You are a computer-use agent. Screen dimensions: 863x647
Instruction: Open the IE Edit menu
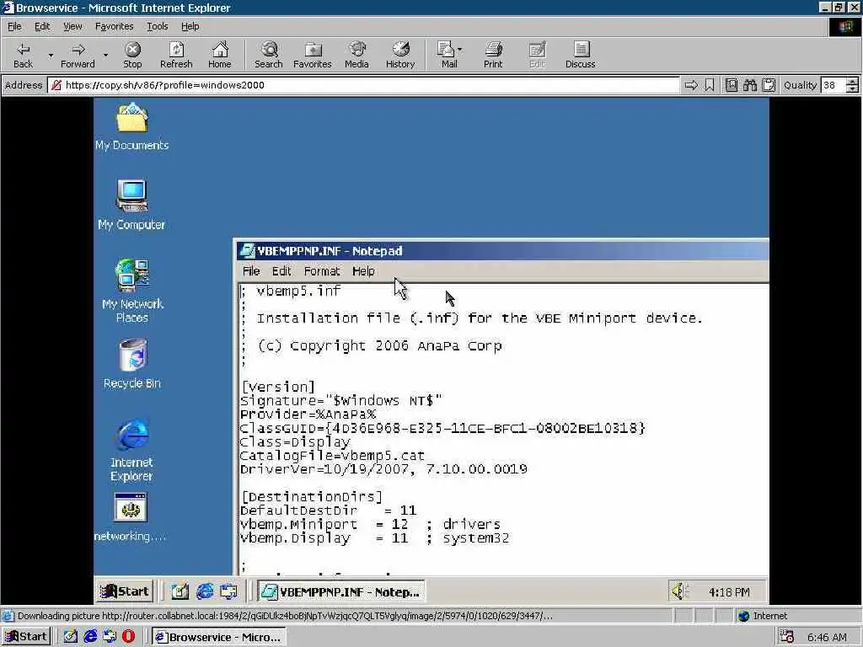[x=42, y=26]
